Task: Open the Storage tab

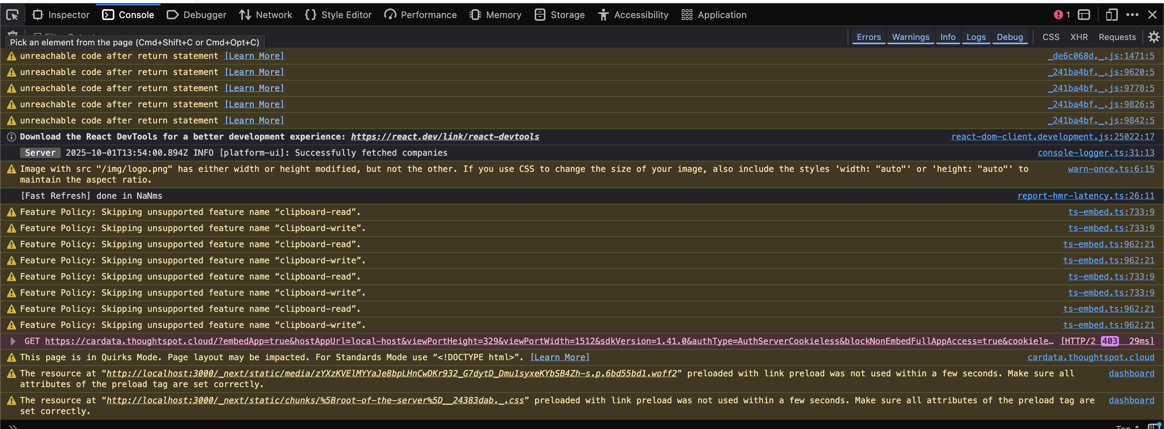Action: [559, 15]
